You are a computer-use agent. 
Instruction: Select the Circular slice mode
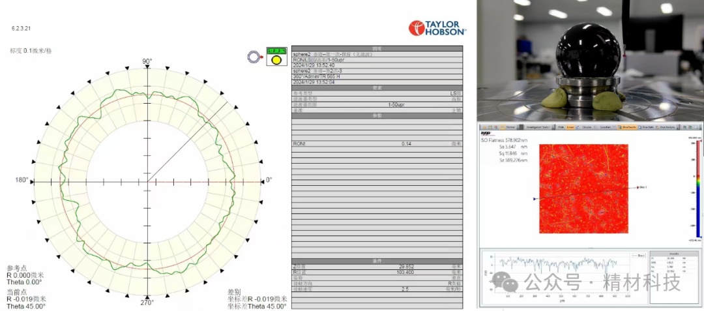point(586,127)
